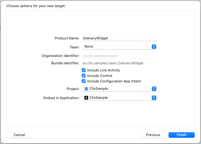Image resolution: width=201 pixels, height=144 pixels.
Task: Click the 'Bundle Identifier:' label
Action: (x=65, y=63)
